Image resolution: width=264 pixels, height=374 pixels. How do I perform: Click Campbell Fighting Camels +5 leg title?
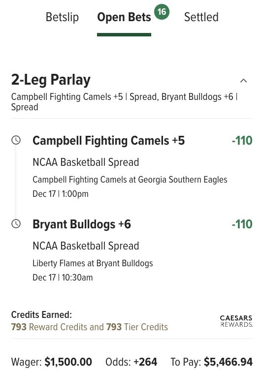[109, 140]
